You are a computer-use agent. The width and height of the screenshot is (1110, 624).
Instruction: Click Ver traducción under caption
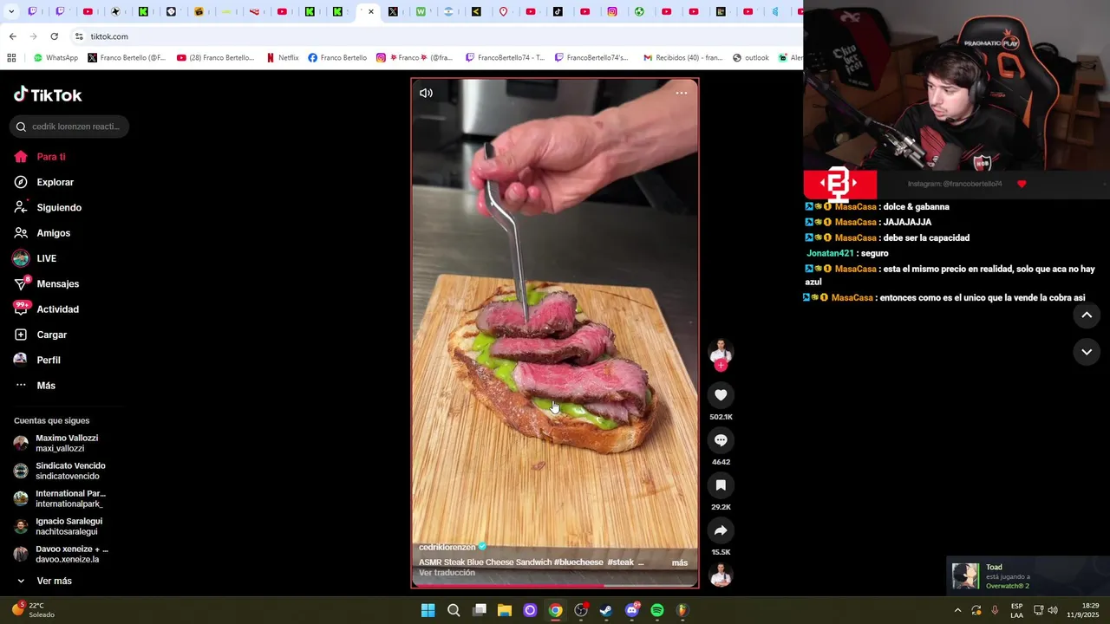coord(447,573)
